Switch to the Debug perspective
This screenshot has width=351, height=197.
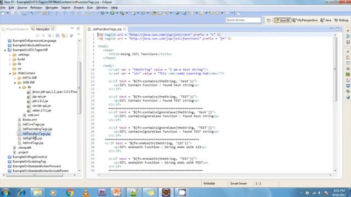coord(341,20)
